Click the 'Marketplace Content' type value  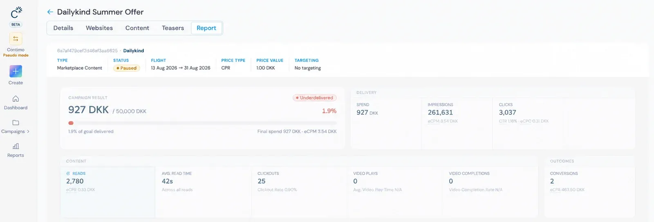click(x=80, y=68)
